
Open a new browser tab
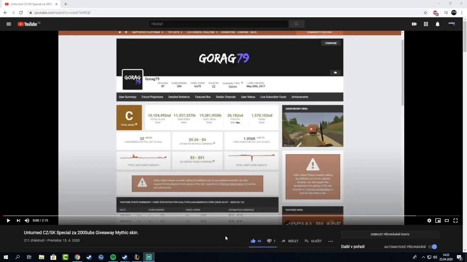point(66,4)
